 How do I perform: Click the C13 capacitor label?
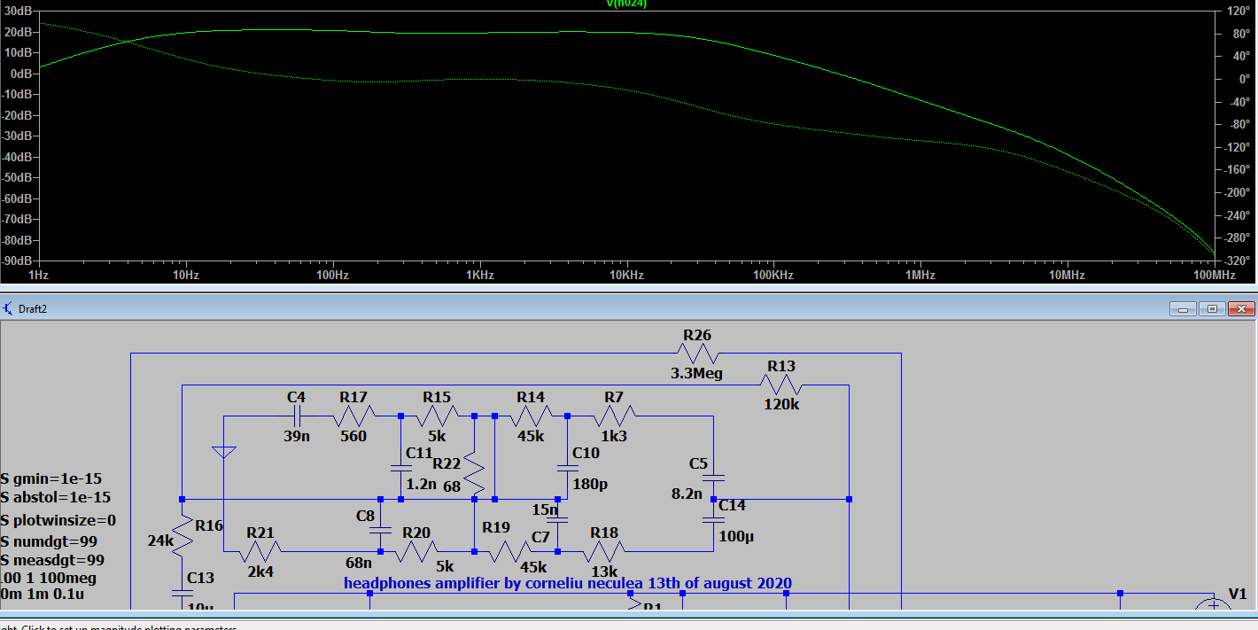point(201,578)
